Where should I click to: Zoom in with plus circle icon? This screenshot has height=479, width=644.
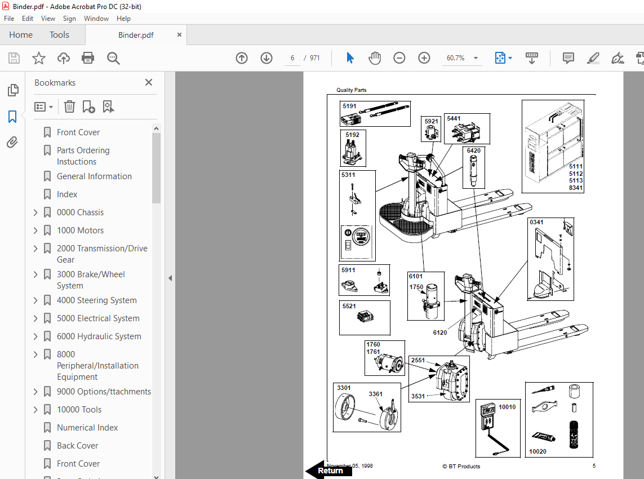424,58
